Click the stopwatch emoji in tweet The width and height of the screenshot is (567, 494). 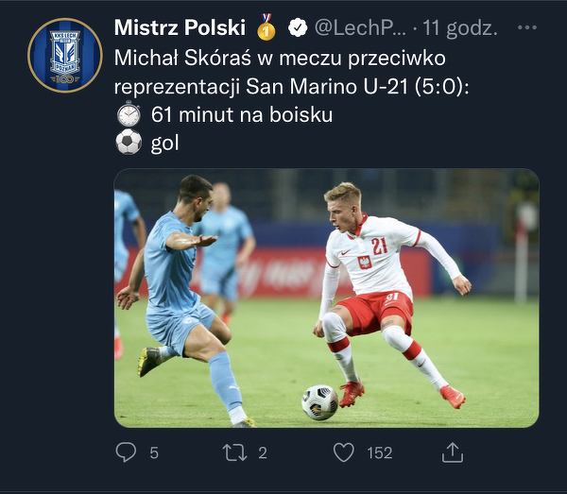point(129,114)
